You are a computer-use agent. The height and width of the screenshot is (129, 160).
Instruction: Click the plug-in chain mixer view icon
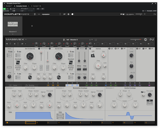64,14
